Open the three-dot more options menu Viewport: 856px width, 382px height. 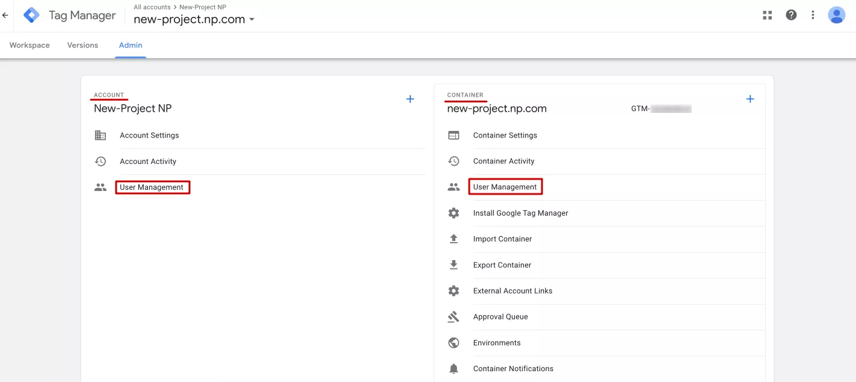click(813, 15)
